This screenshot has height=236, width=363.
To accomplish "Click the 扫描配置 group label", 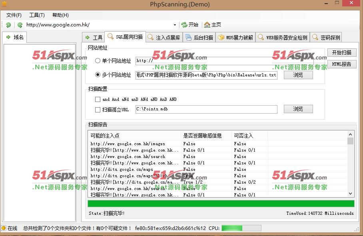I will (98, 89).
